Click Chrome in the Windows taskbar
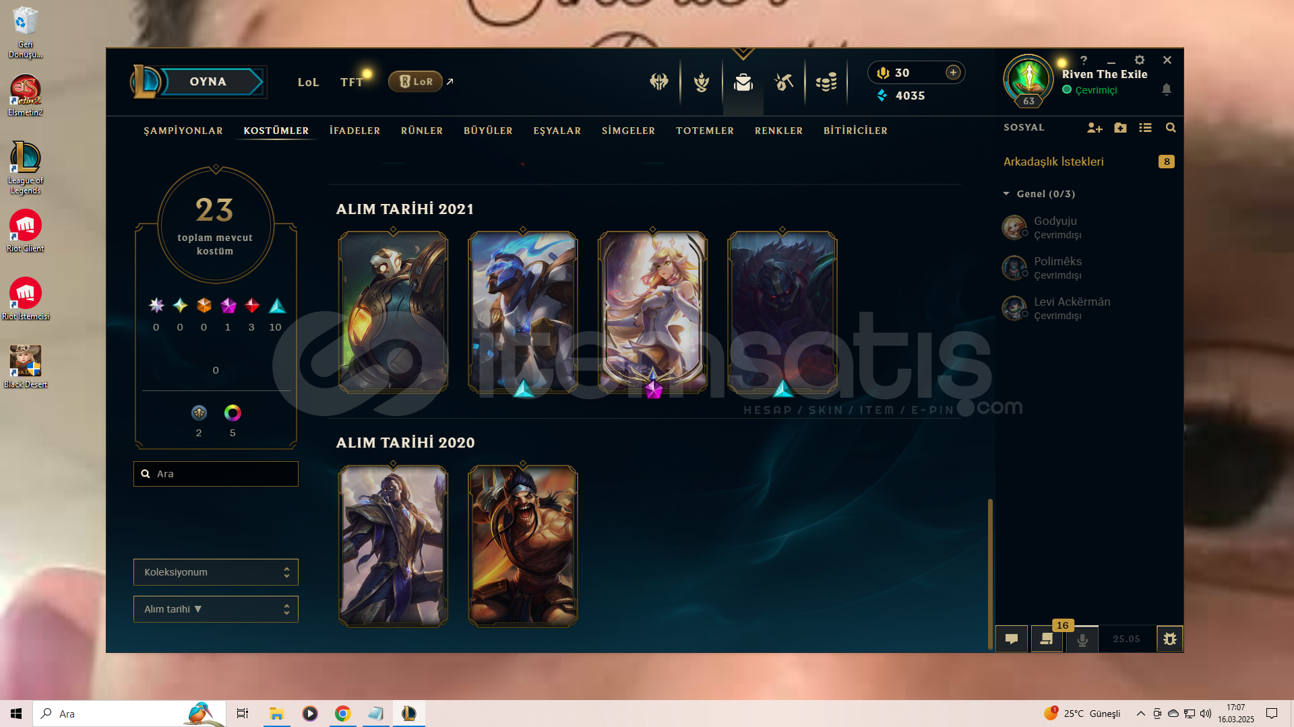Viewport: 1294px width, 727px height. [342, 714]
